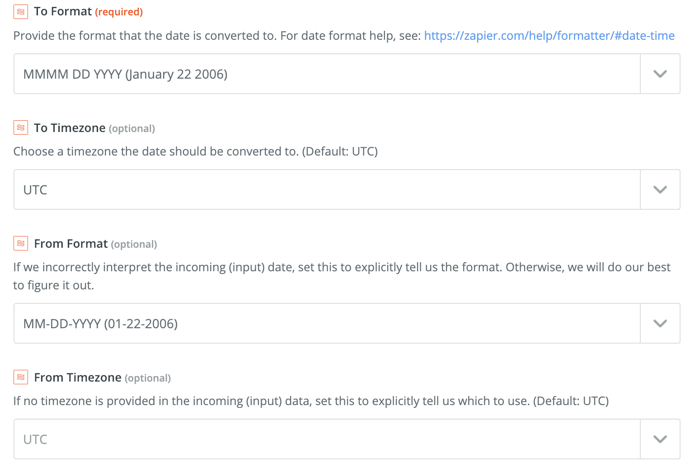
Task: Open the zapier.com date-time help link
Action: (x=549, y=36)
